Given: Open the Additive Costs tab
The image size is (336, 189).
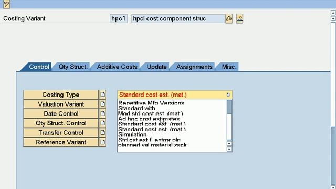Looking at the screenshot, I should (x=117, y=67).
